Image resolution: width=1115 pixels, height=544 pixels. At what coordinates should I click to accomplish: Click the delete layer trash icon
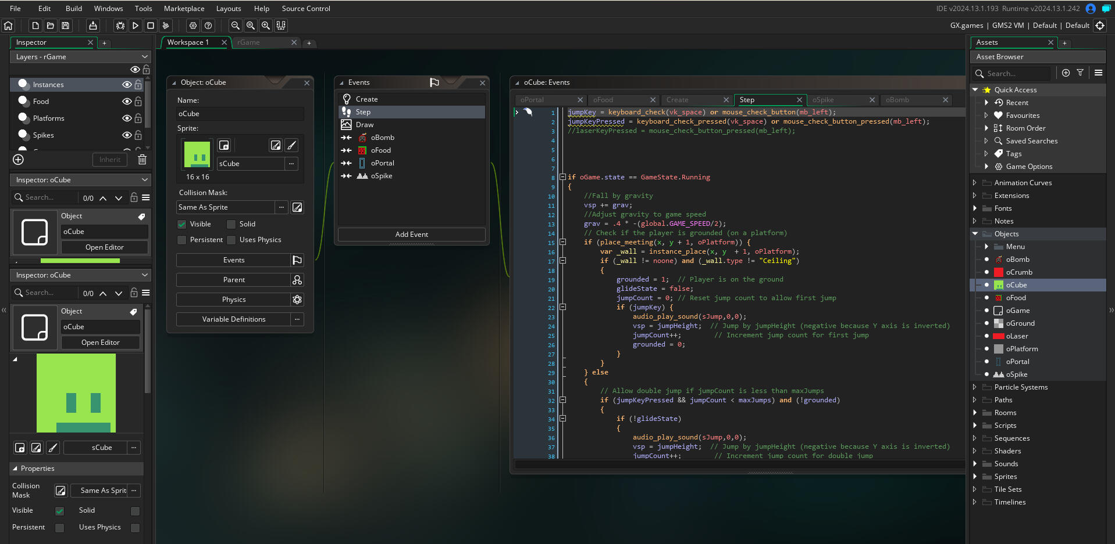[142, 160]
